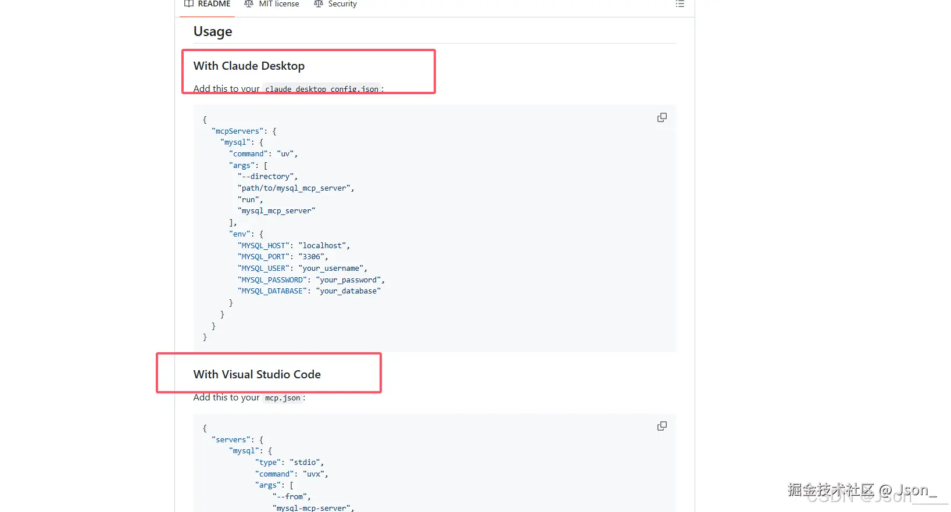951x512 pixels.
Task: Click the scale icon beside Security
Action: tap(318, 4)
